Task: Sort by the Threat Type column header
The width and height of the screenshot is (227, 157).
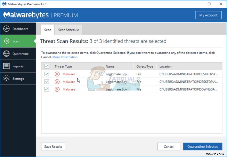Action: tap(77, 66)
